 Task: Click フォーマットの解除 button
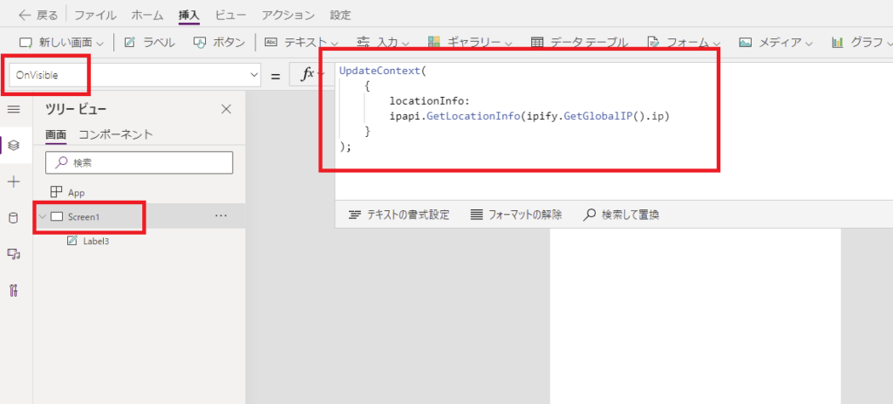(x=516, y=215)
